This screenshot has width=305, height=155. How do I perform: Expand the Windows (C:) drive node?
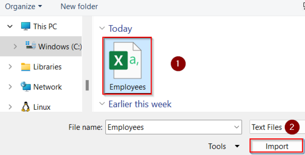click(15, 46)
